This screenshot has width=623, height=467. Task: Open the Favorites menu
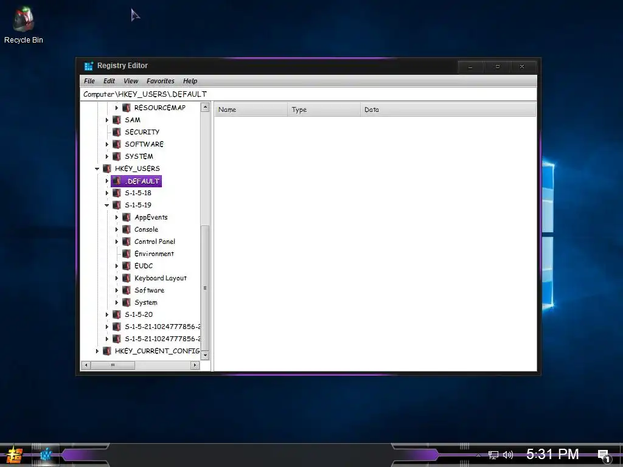click(161, 81)
